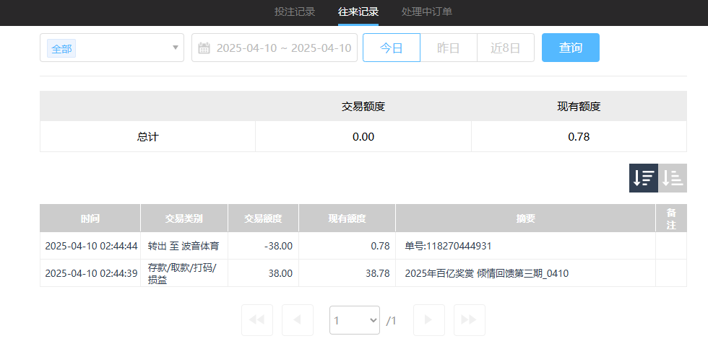Click the order number 118270444931 row summary
Image resolution: width=708 pixels, height=354 pixels.
click(448, 246)
